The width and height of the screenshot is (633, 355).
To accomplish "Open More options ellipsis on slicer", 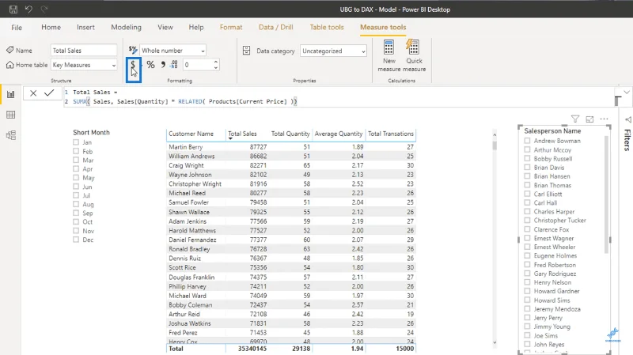I will tap(604, 119).
